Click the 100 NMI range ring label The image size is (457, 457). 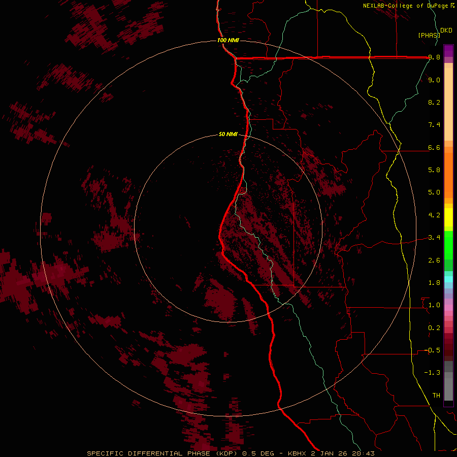[x=228, y=40]
